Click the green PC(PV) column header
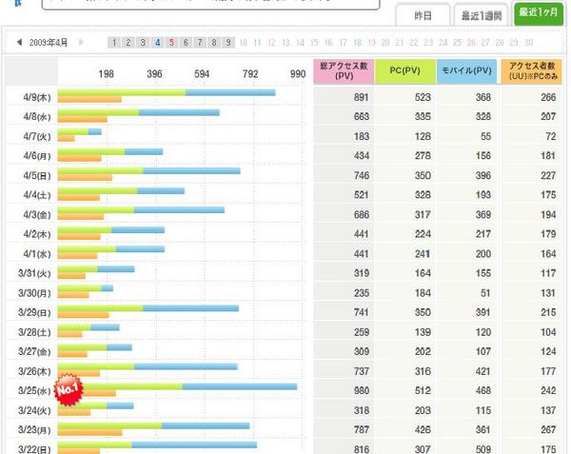Screen dimensions: 571x454 pos(405,71)
